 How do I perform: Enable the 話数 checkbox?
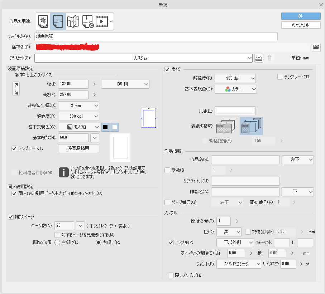coord(167,170)
